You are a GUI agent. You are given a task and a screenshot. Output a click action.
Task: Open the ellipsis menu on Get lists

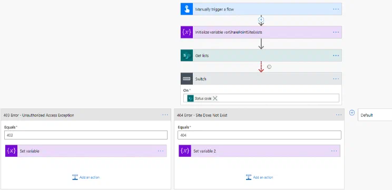click(x=336, y=55)
